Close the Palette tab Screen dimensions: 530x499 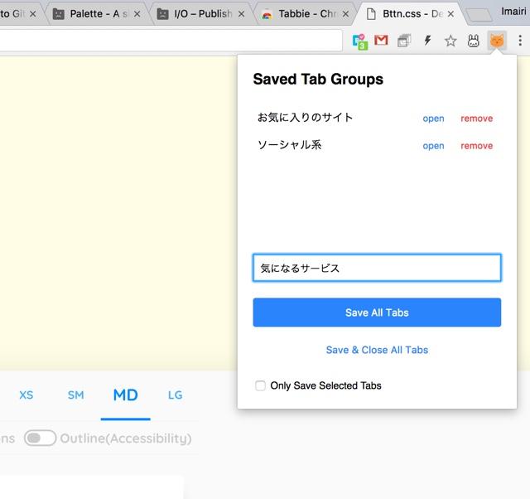click(x=137, y=14)
